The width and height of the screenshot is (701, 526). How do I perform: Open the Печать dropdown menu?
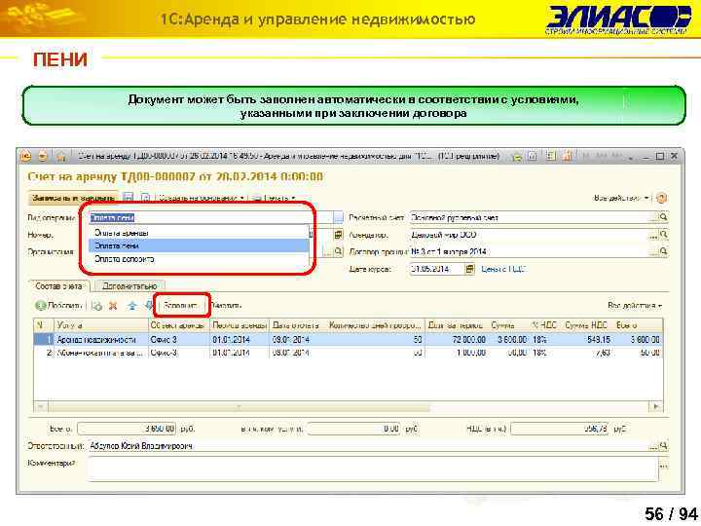[274, 198]
